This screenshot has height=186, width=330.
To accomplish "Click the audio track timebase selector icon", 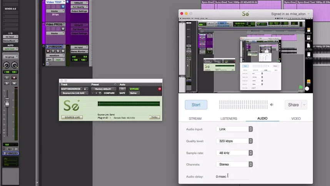I will pyautogui.click(x=47, y=64).
